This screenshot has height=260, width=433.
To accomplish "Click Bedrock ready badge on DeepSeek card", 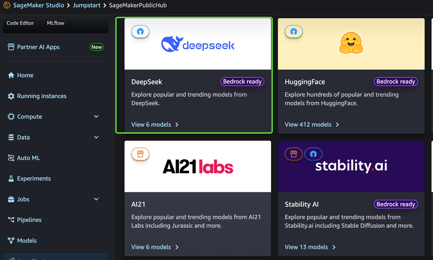I will pyautogui.click(x=242, y=82).
